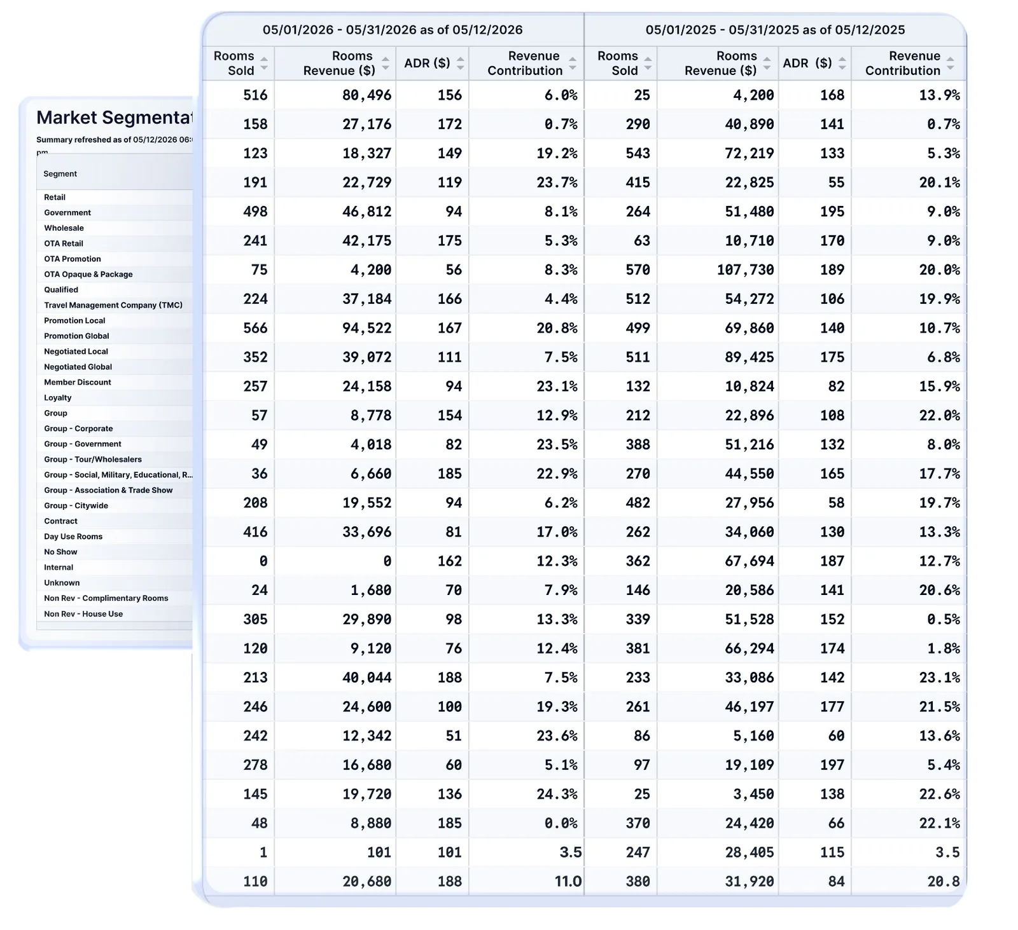Select the Negotiated Global segment
Image resolution: width=1018 pixels, height=930 pixels.
[x=115, y=367]
